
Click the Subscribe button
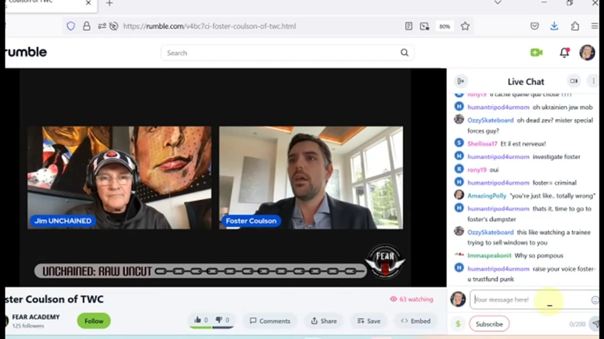pos(489,324)
